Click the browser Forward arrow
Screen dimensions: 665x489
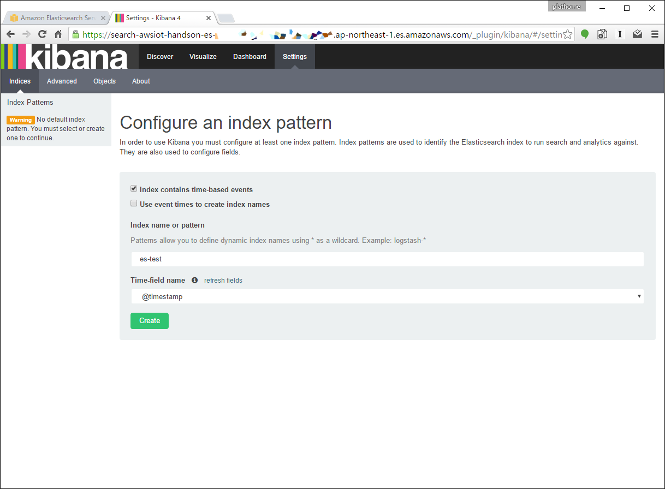point(26,34)
